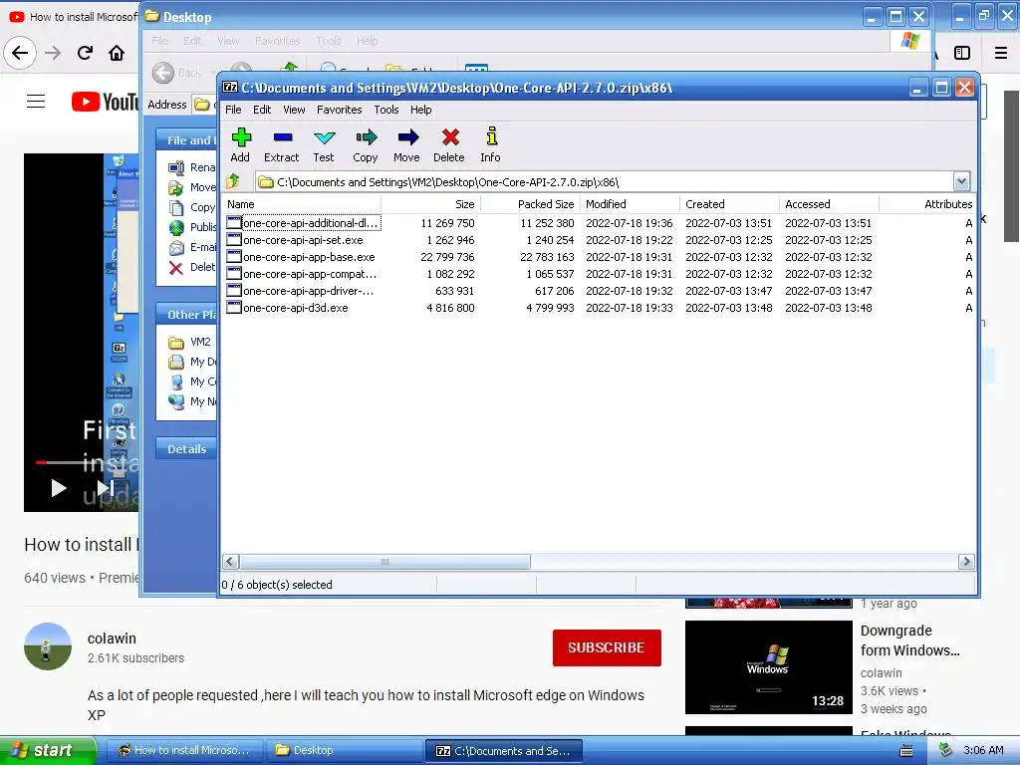Sort by Packed Size column
This screenshot has width=1020, height=765.
[530, 204]
